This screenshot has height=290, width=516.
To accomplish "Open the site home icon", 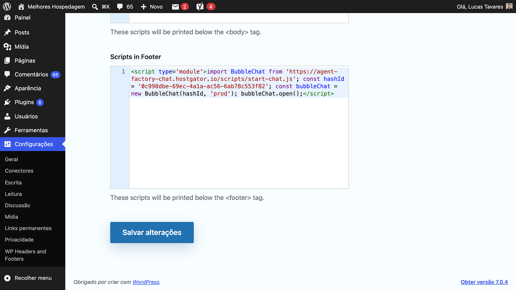I will click(21, 6).
